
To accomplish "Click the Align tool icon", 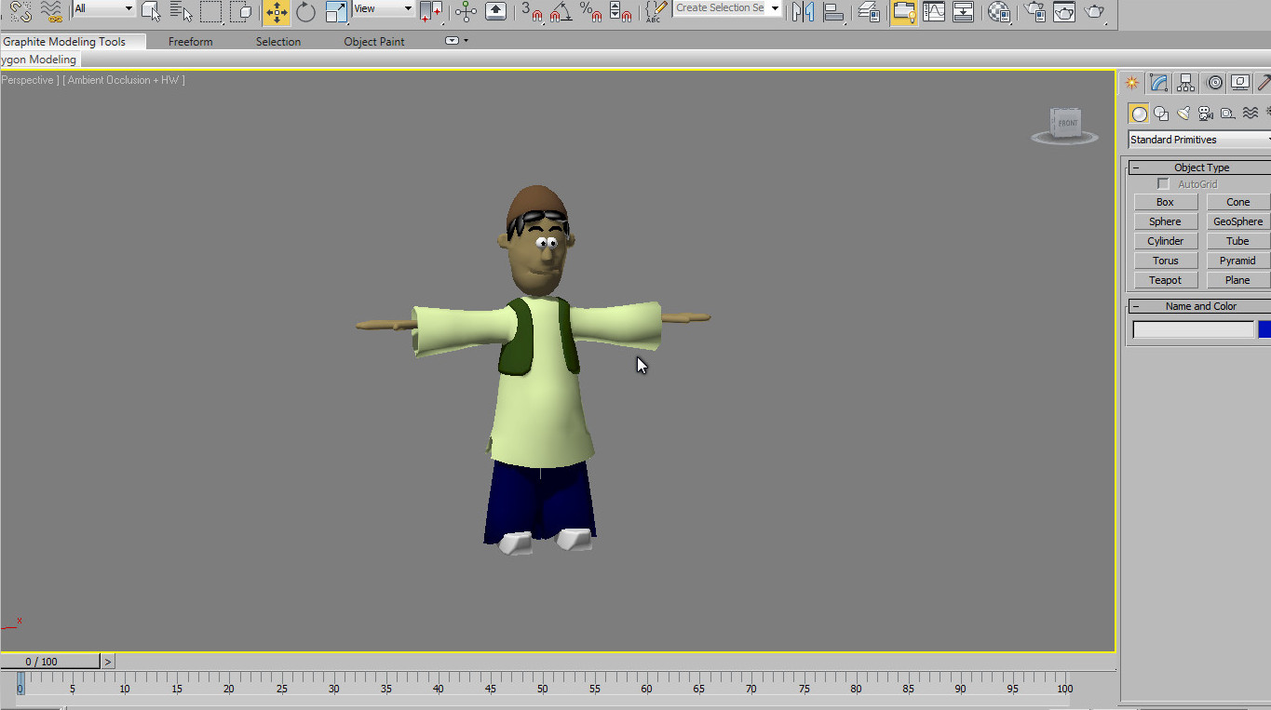I will [x=833, y=11].
